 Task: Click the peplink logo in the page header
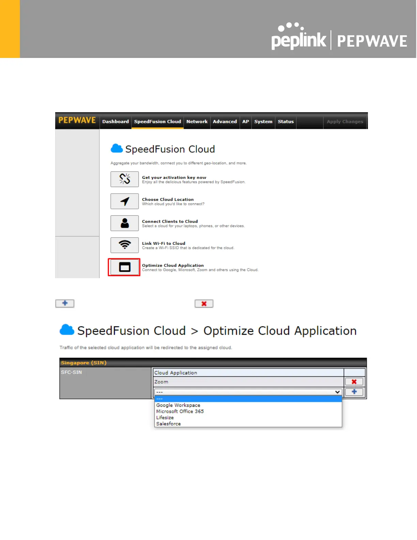[299, 37]
